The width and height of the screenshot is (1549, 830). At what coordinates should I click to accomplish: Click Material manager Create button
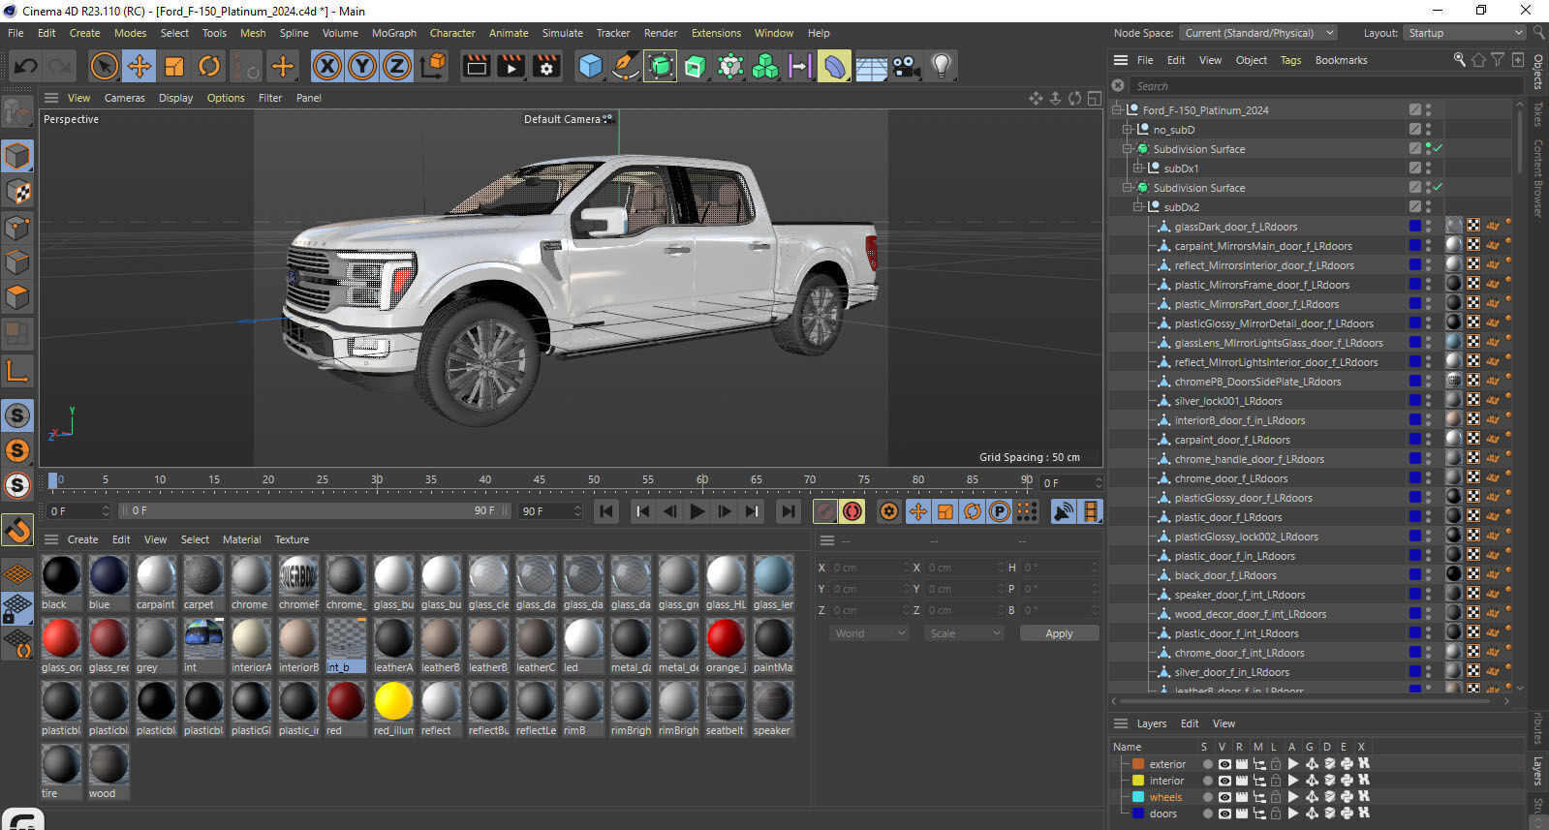click(x=82, y=539)
